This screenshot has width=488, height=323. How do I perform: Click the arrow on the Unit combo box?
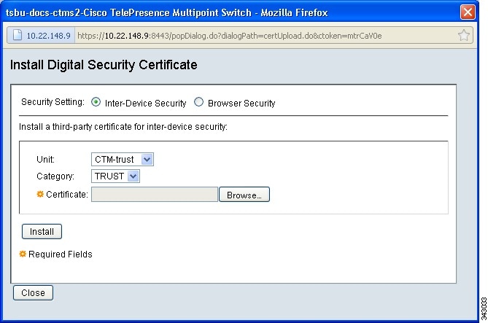click(147, 160)
